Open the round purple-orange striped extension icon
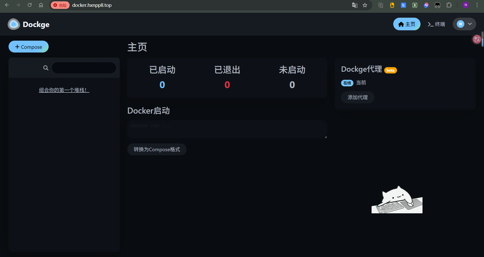 (x=426, y=5)
